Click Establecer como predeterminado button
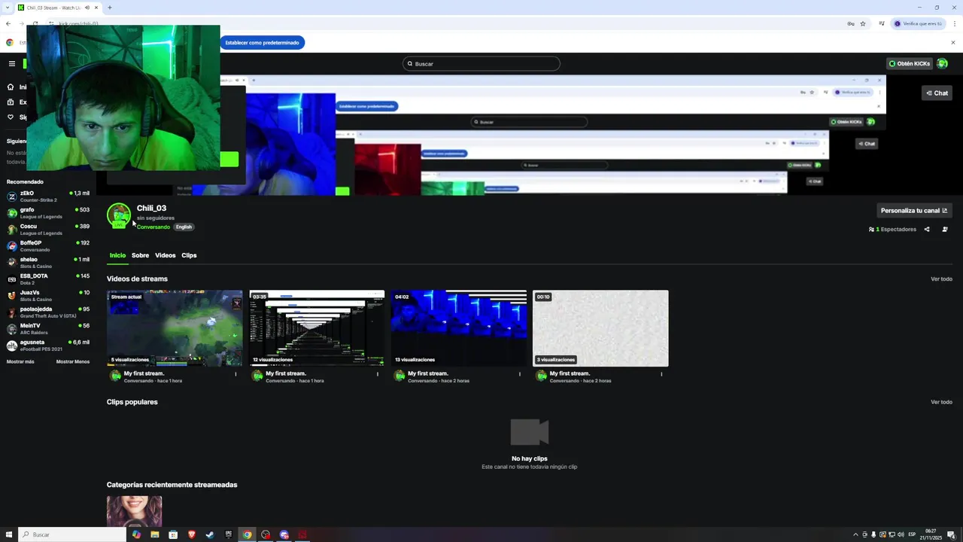Image resolution: width=963 pixels, height=542 pixels. [263, 42]
